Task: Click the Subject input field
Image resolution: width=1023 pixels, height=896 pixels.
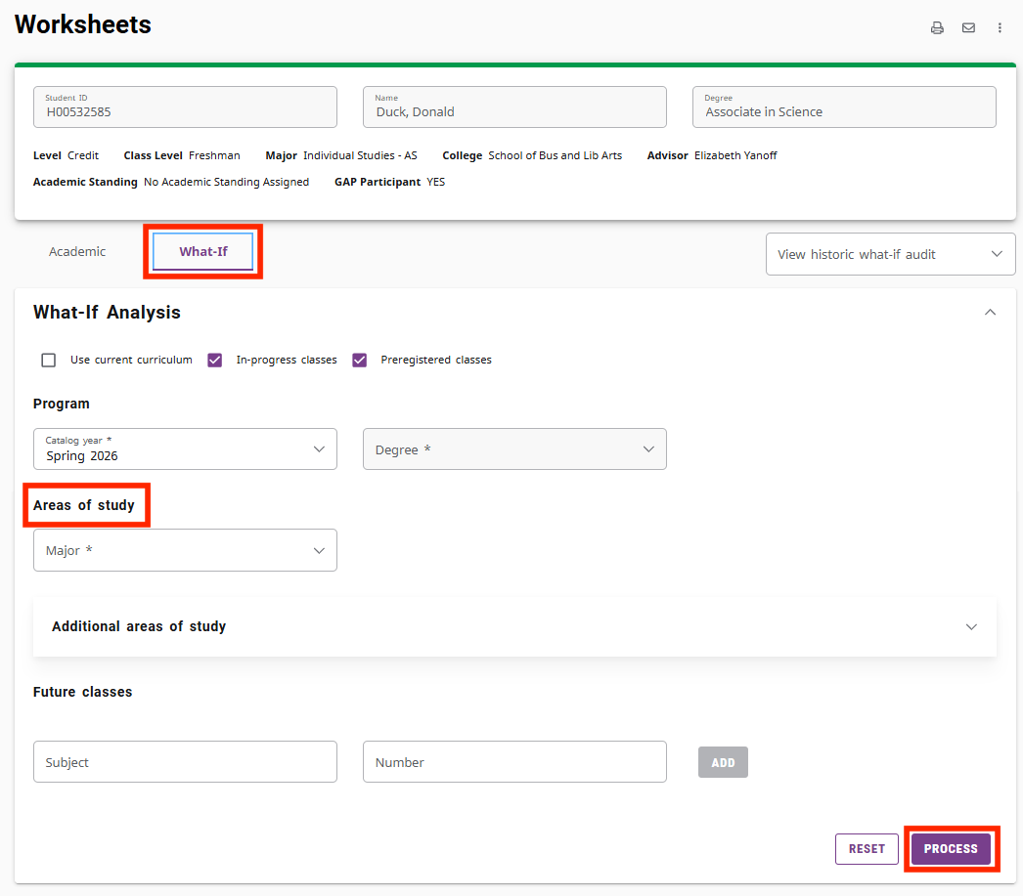Action: click(185, 762)
